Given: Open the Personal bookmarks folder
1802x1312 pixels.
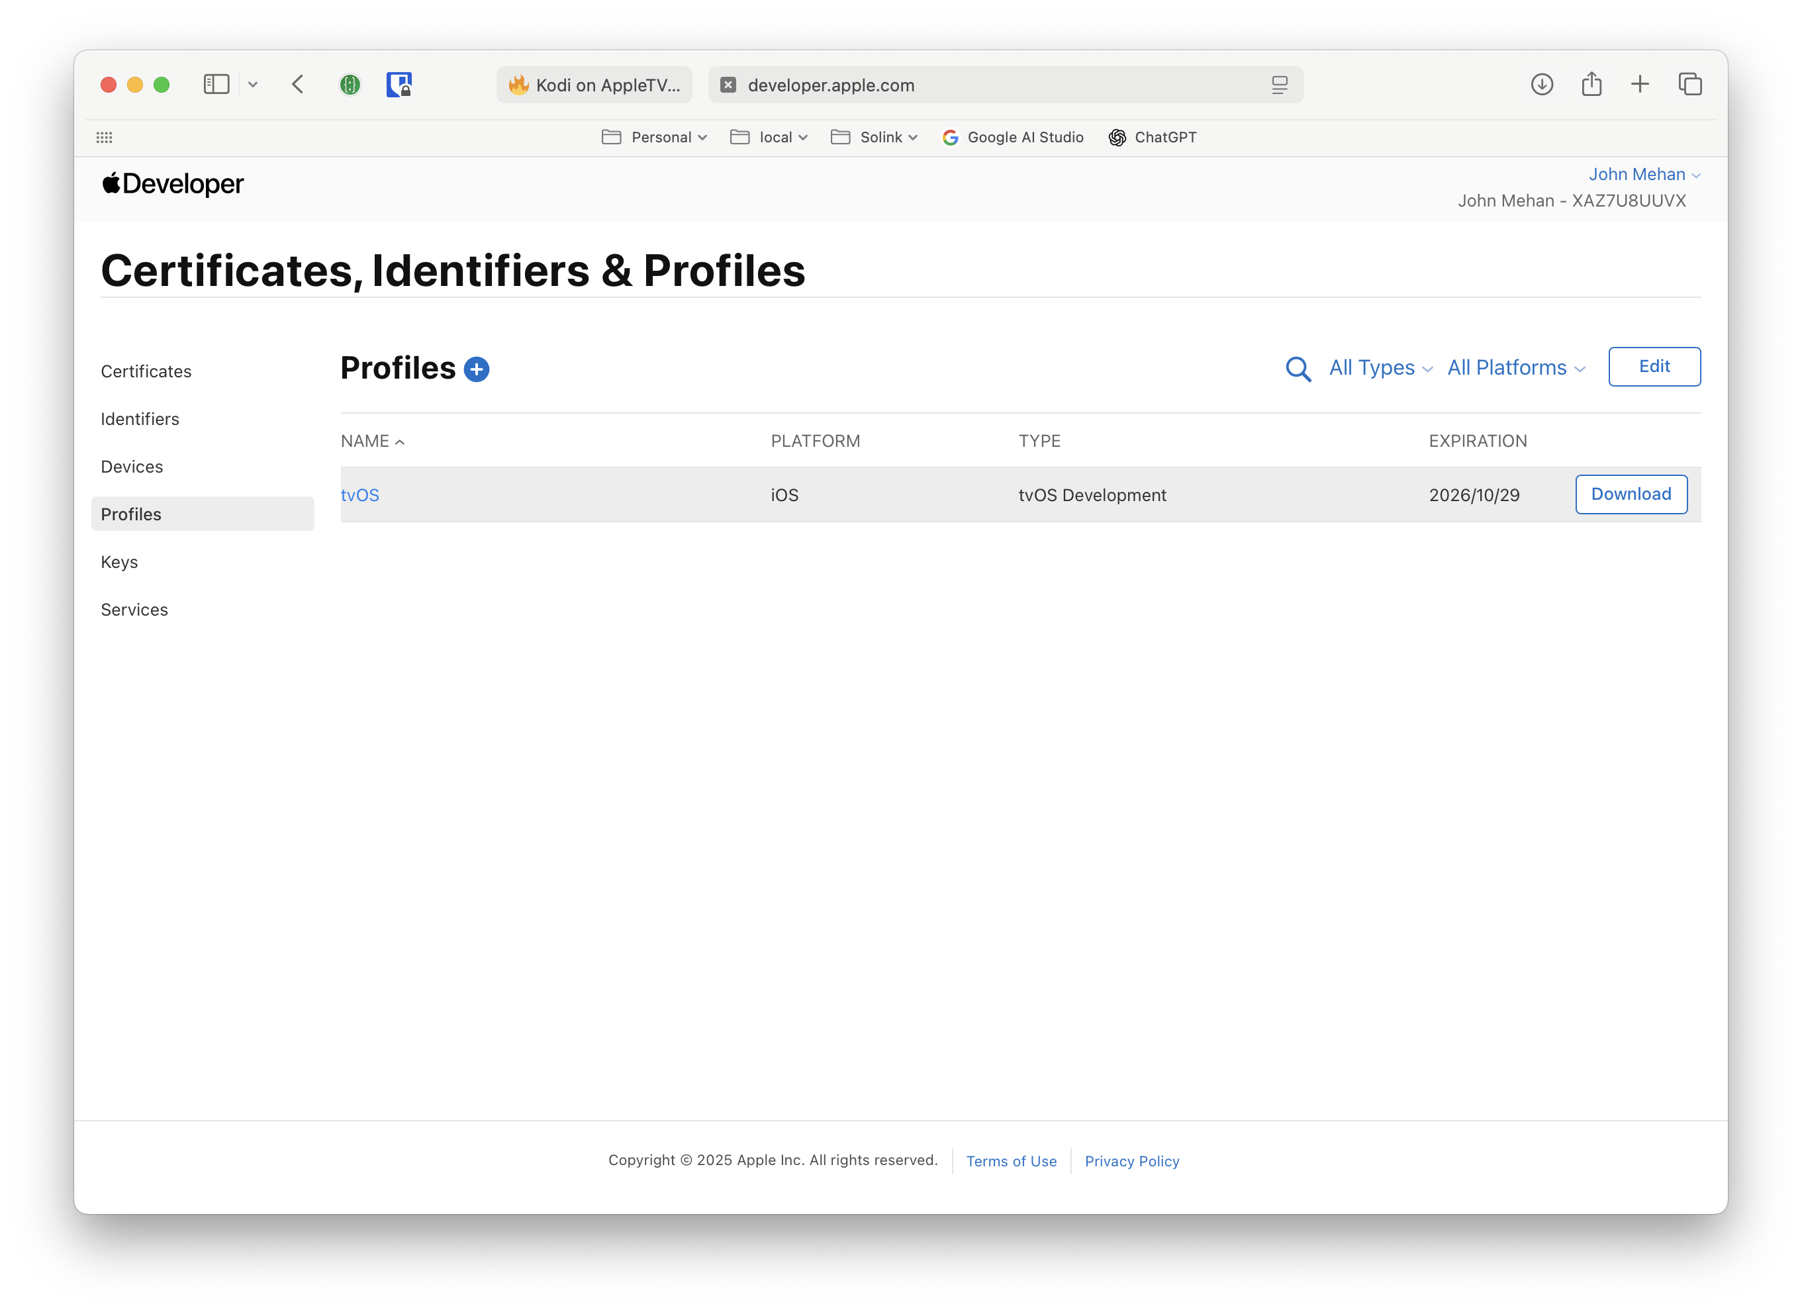Looking at the screenshot, I should click(654, 138).
